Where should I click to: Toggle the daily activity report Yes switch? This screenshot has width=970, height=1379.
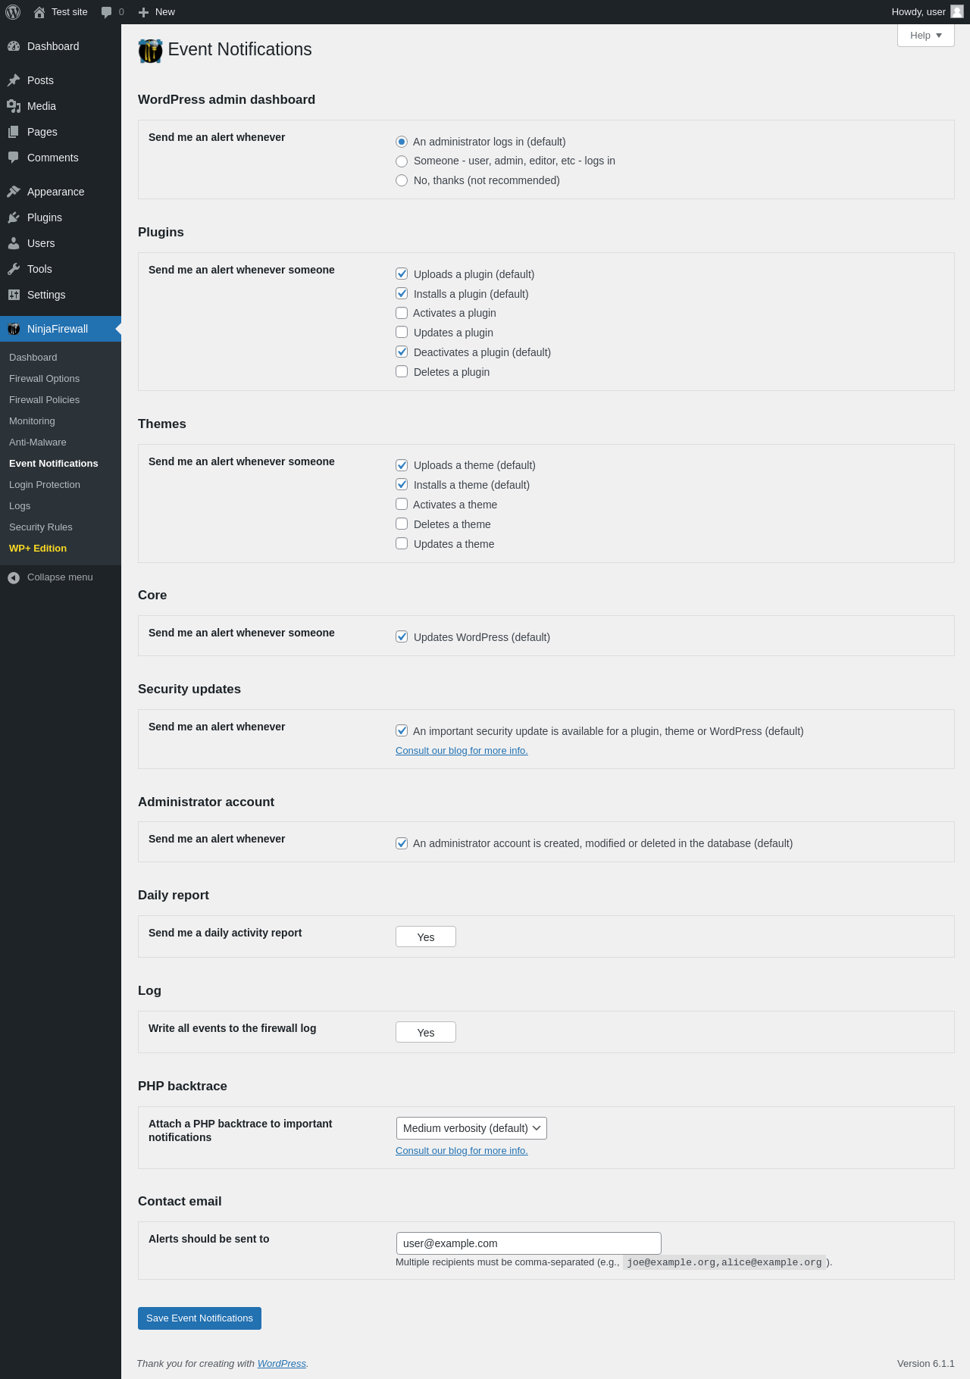click(x=426, y=937)
